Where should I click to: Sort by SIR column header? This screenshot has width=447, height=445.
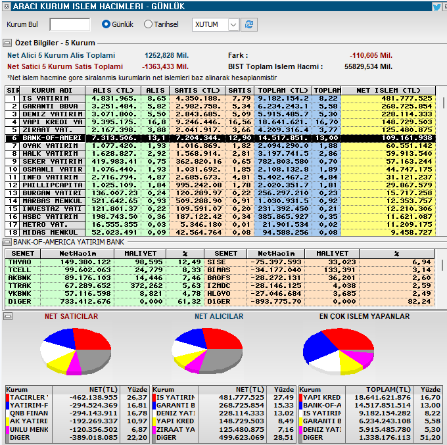[12, 90]
